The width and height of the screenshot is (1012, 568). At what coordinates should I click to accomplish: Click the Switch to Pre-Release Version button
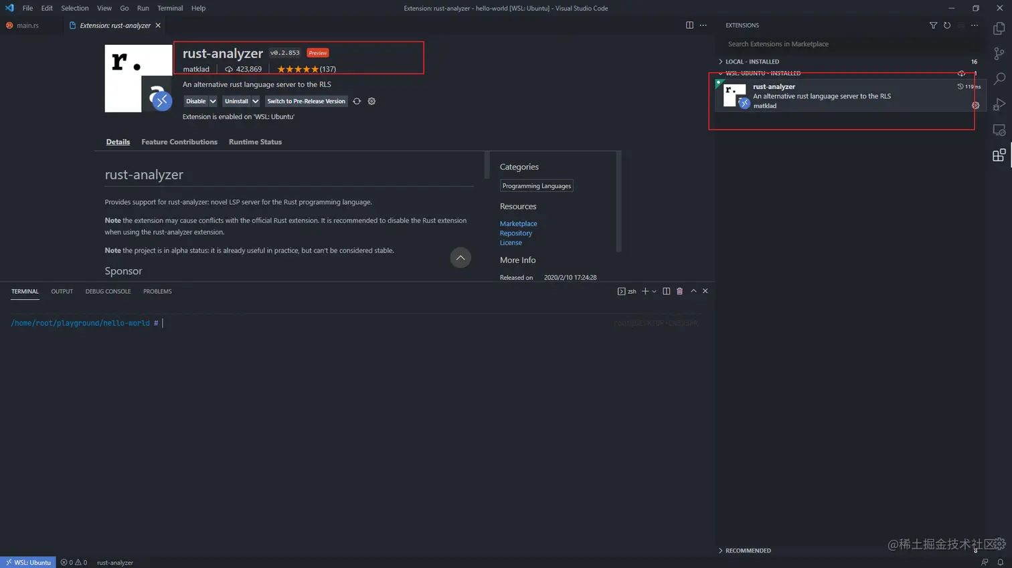coord(306,100)
